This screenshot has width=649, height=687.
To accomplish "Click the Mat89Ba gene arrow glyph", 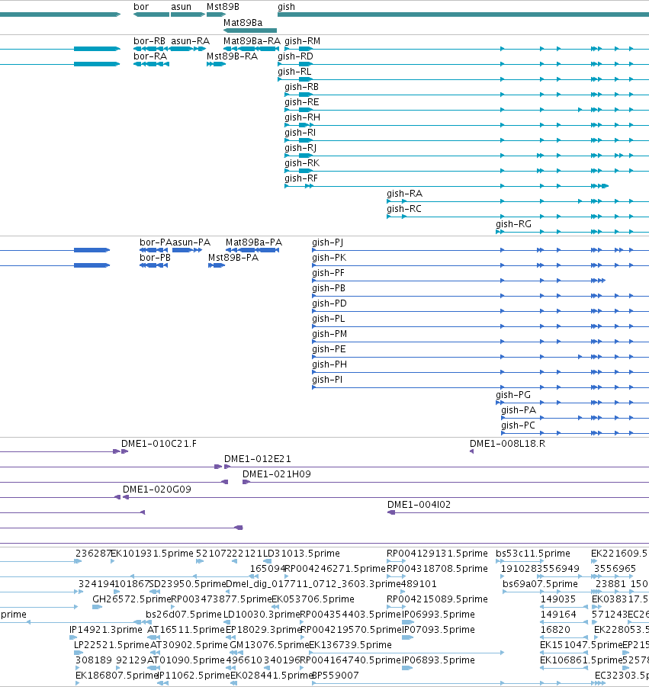I will (250, 30).
